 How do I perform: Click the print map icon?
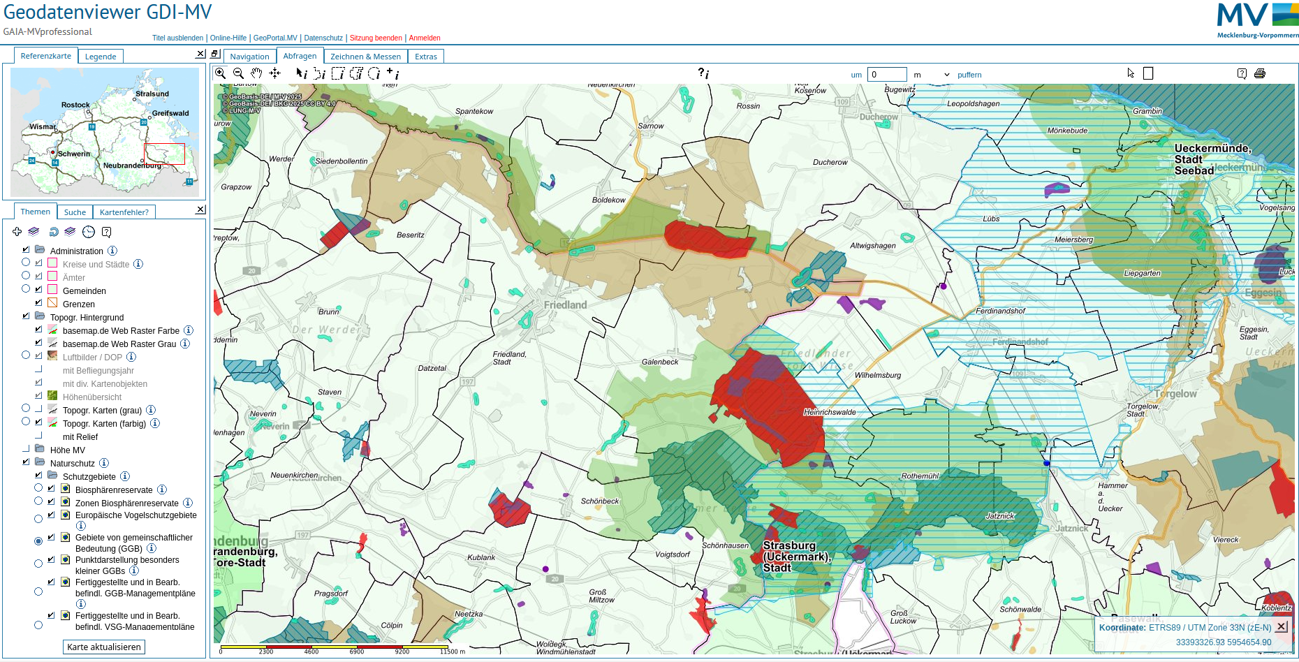(1260, 73)
